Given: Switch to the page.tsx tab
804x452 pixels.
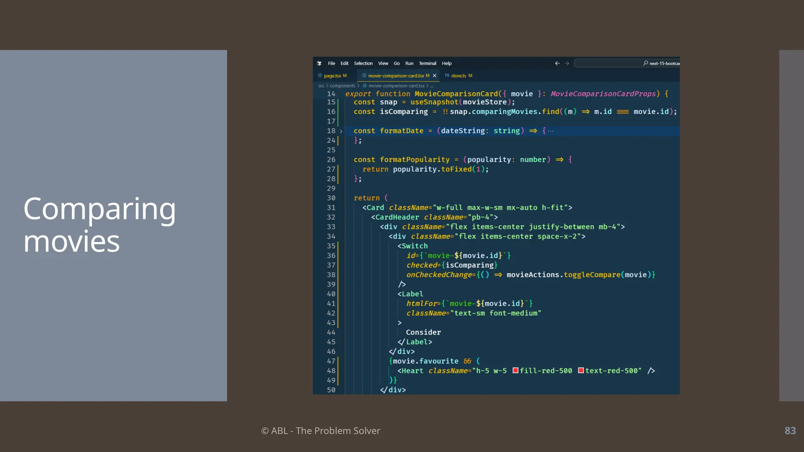Looking at the screenshot, I should point(332,76).
